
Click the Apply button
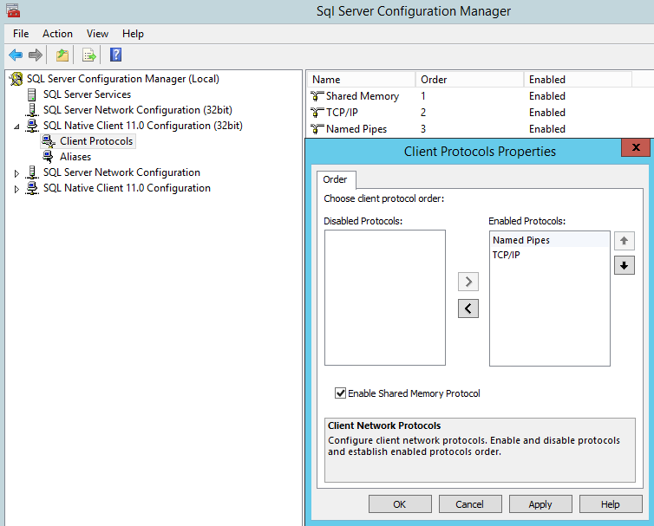coord(540,504)
